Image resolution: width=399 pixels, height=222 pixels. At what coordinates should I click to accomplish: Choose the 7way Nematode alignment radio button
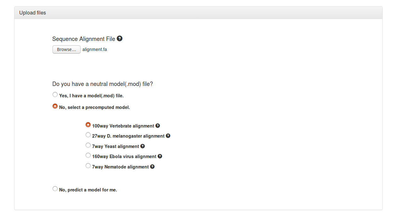coord(88,166)
